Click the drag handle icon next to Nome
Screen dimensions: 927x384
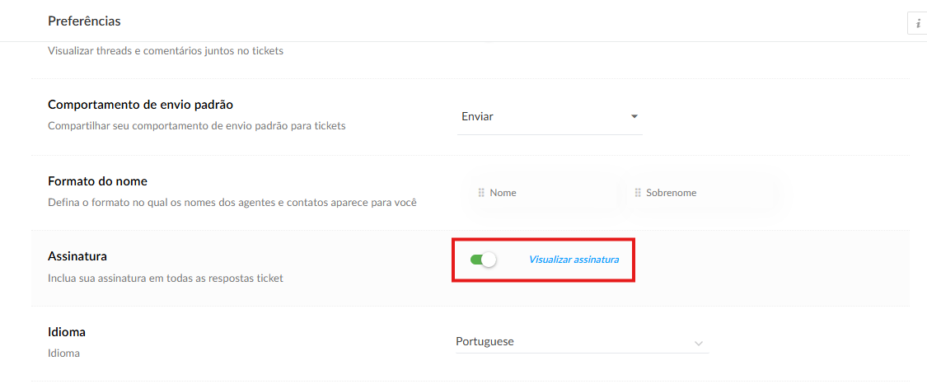pyautogui.click(x=481, y=193)
